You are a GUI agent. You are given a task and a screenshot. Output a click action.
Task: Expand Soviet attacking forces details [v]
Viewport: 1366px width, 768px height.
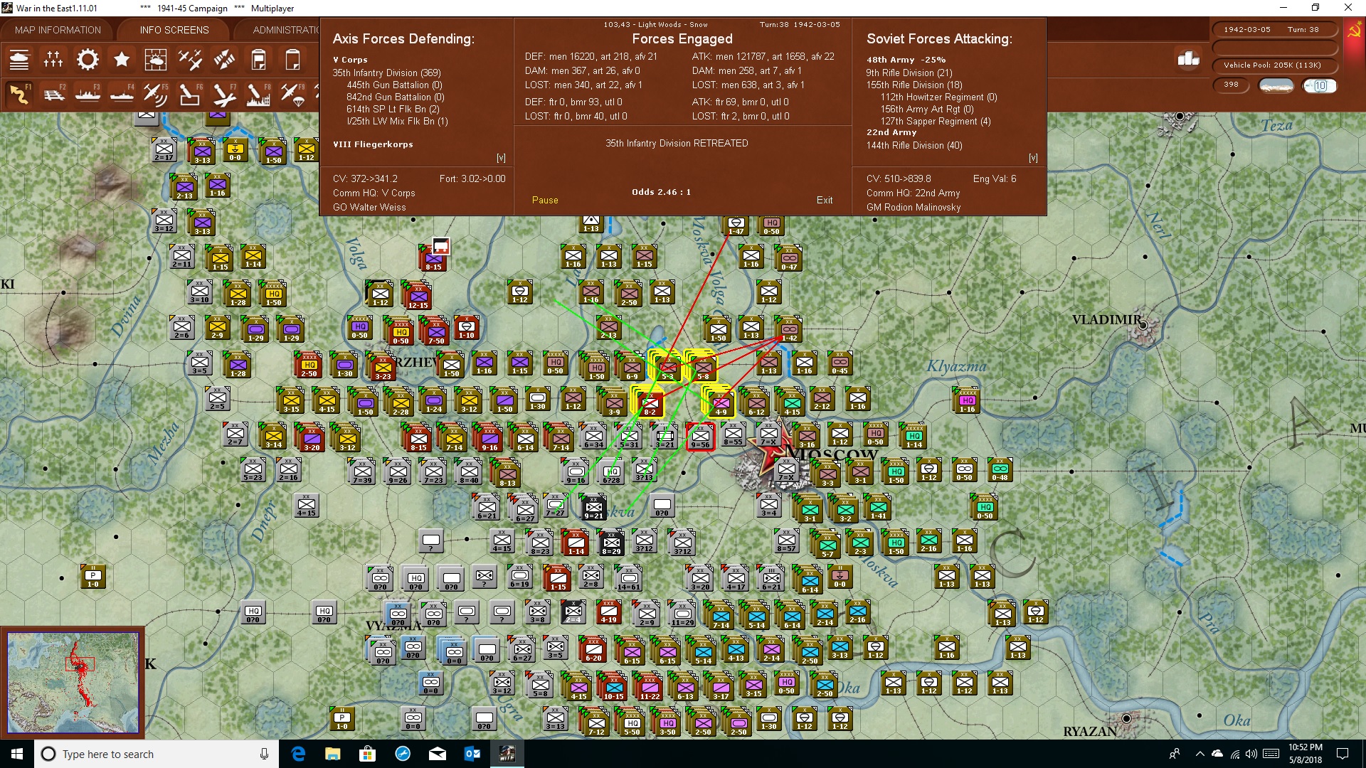tap(1033, 158)
